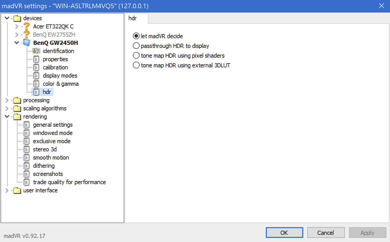Click the user interface folder icon

click(x=17, y=191)
